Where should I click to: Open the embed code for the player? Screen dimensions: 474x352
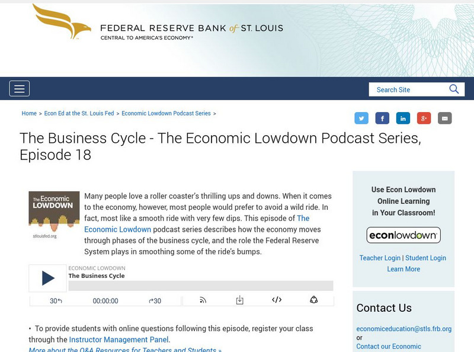tap(276, 300)
